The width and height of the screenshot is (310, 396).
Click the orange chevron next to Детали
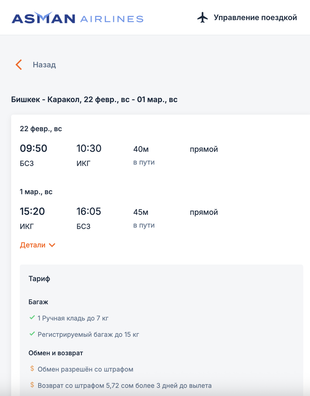pos(52,245)
